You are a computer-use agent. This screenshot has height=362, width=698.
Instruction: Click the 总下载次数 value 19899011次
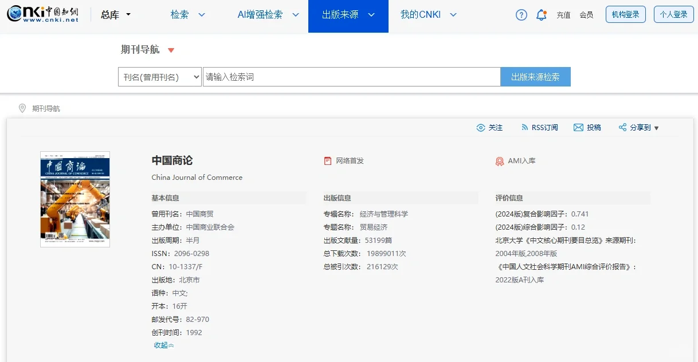[x=386, y=254]
